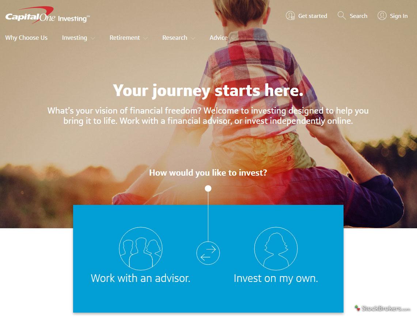This screenshot has height=317, width=417.
Task: Choose 'Invest on my own.' option
Action: tap(276, 279)
